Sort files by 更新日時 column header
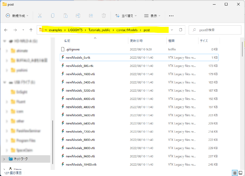245x176 pixels. [136, 41]
